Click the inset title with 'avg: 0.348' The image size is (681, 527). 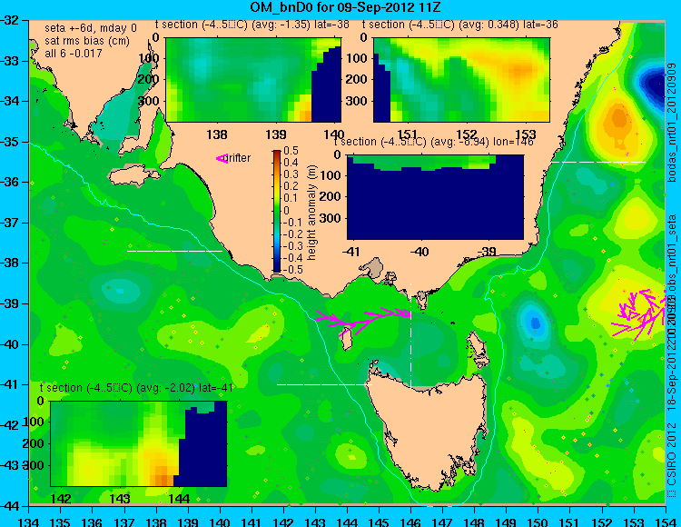tap(460, 25)
